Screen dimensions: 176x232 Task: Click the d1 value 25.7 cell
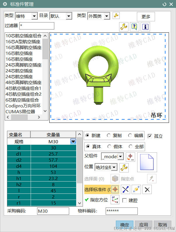pos(53,154)
